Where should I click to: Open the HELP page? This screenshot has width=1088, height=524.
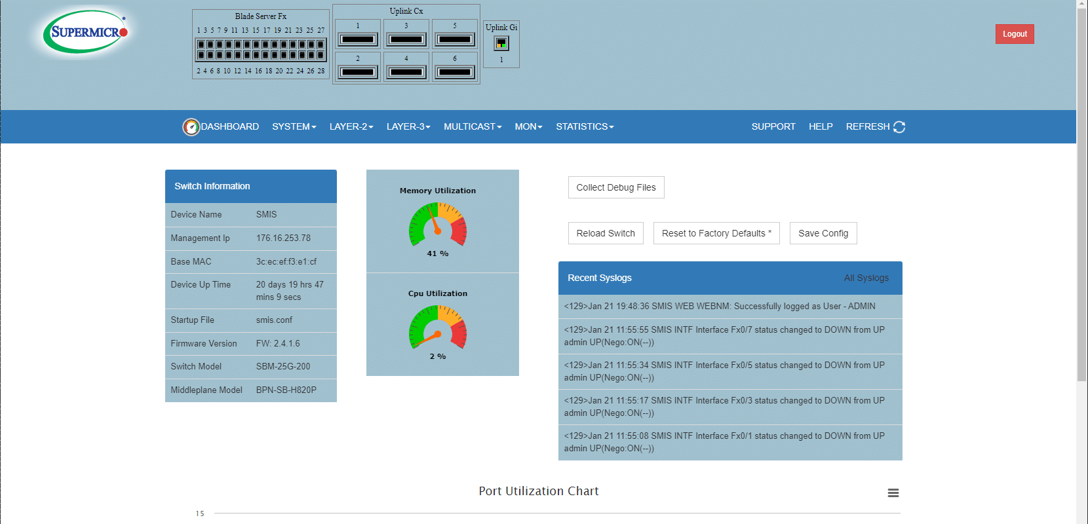pyautogui.click(x=821, y=126)
